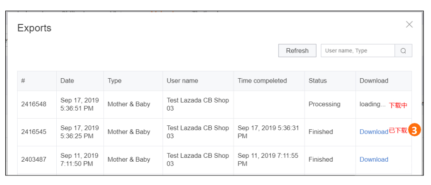Screen dimensions: 431x185
Task: Click the orange number 3 step badge
Action: (x=414, y=130)
